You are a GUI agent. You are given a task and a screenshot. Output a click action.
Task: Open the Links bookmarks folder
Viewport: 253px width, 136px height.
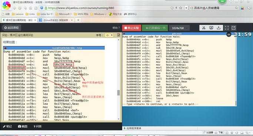click(x=30, y=14)
